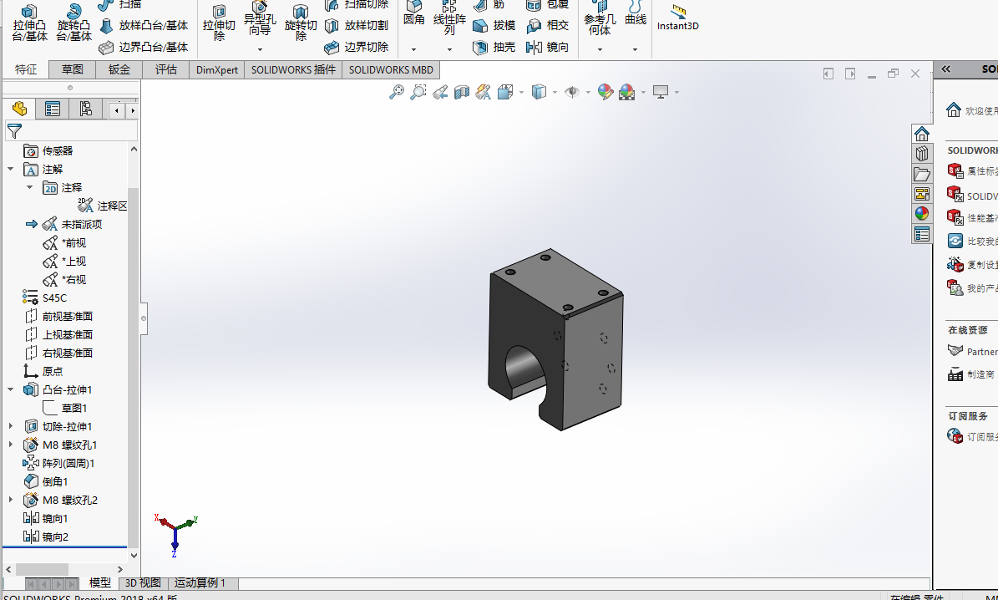Click the Extruded Cut (拉伸切除) tool

tap(219, 23)
